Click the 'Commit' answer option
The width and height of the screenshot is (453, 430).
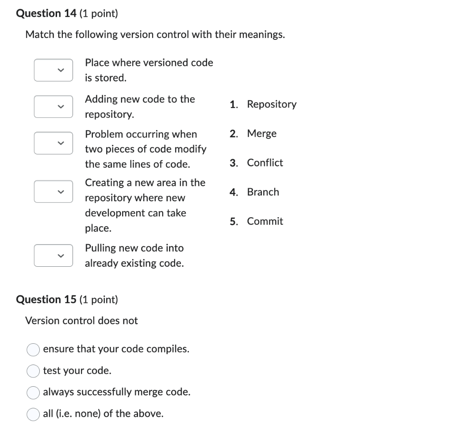pos(265,221)
